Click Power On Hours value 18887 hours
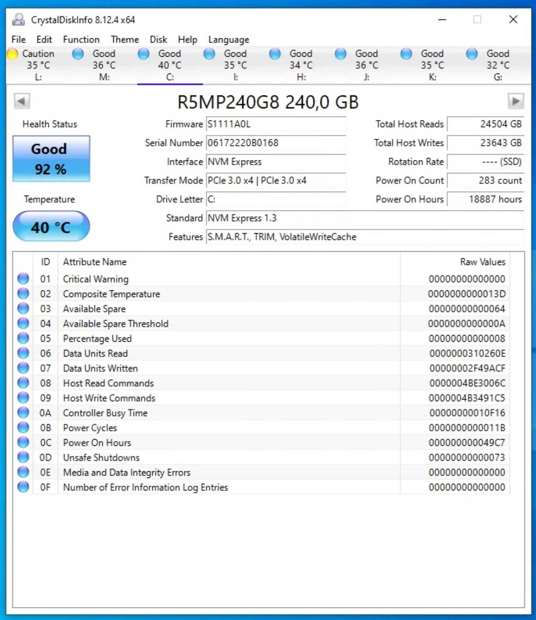This screenshot has height=620, width=536. click(x=486, y=199)
